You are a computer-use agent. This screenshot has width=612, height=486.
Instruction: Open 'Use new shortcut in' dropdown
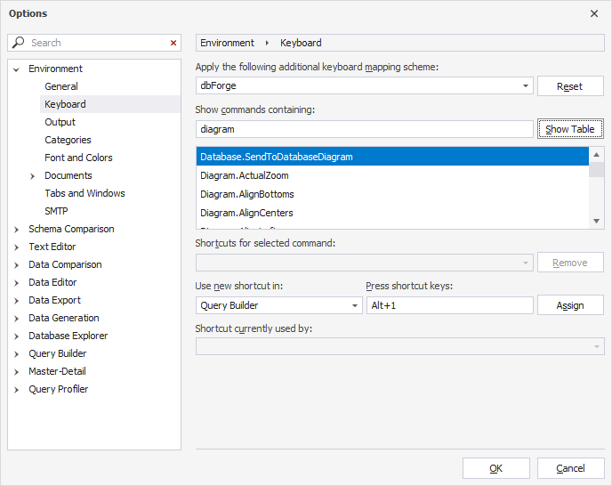coord(354,305)
